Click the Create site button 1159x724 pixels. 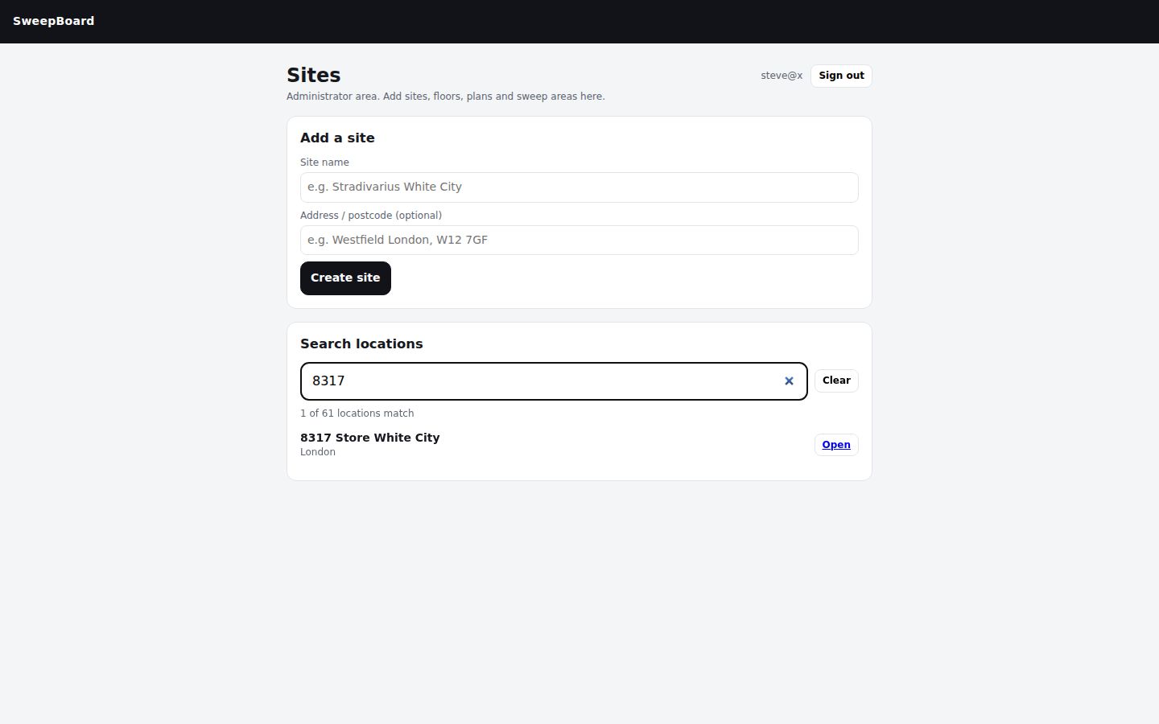[345, 278]
